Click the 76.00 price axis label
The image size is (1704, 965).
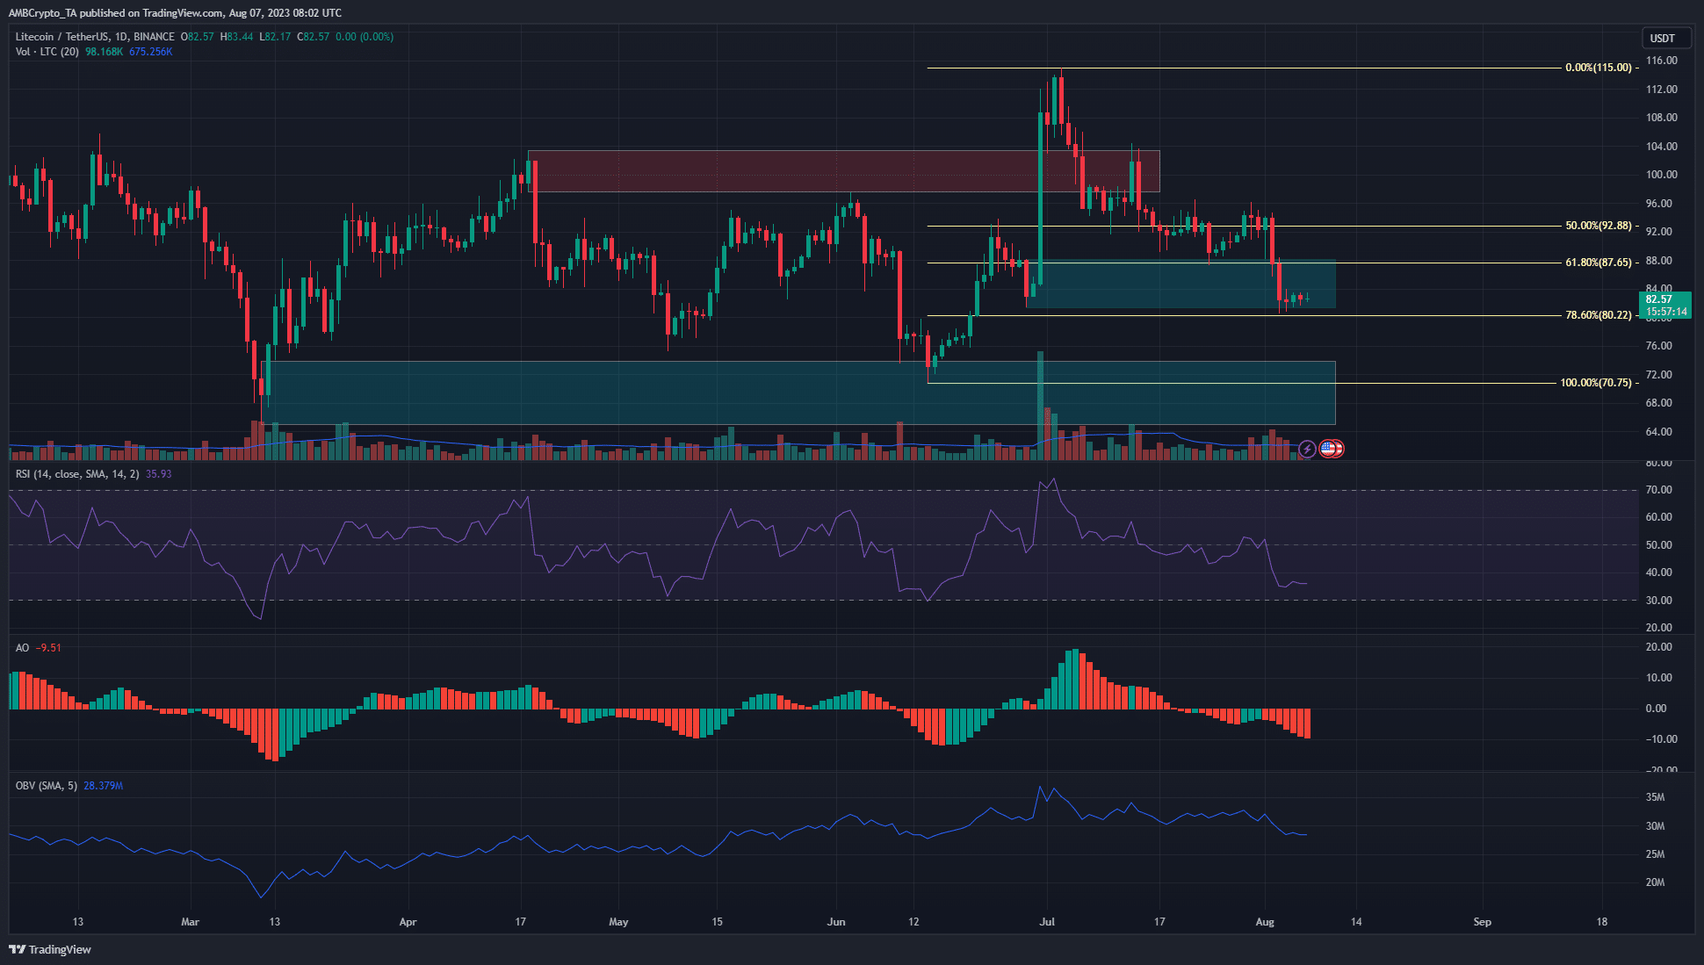point(1658,346)
